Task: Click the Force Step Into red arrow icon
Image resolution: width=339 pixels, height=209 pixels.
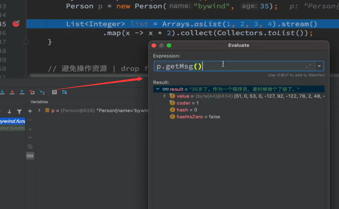Action: [x=12, y=92]
